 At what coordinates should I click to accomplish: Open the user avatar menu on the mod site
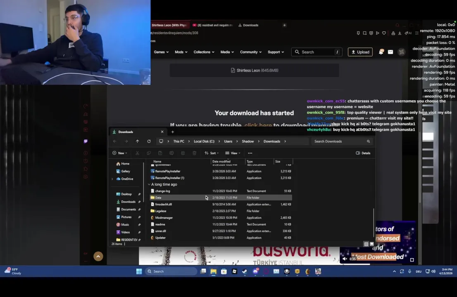(402, 52)
